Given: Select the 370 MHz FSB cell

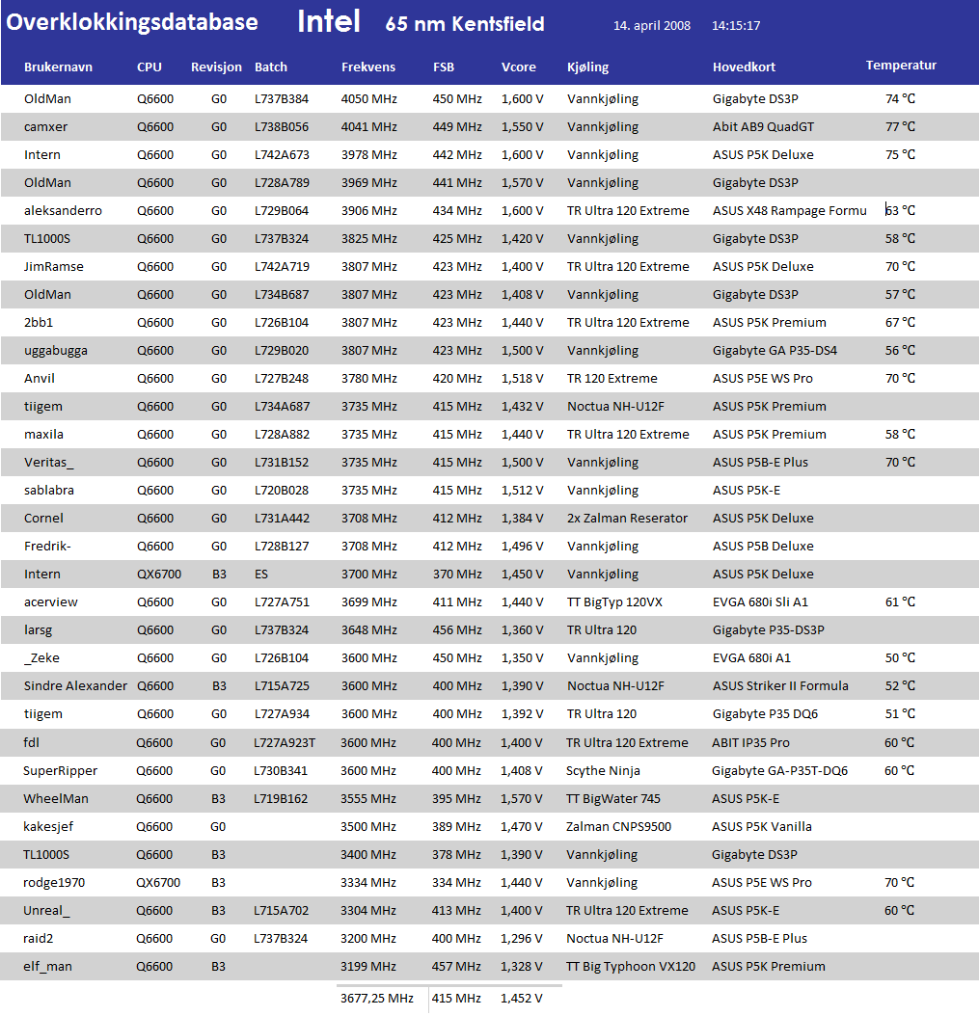Looking at the screenshot, I should [x=457, y=575].
